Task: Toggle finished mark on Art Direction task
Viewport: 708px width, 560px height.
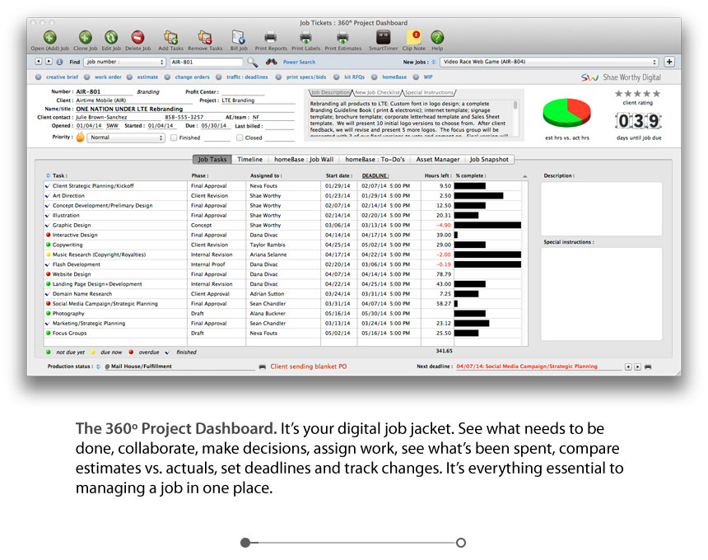Action: (x=48, y=196)
